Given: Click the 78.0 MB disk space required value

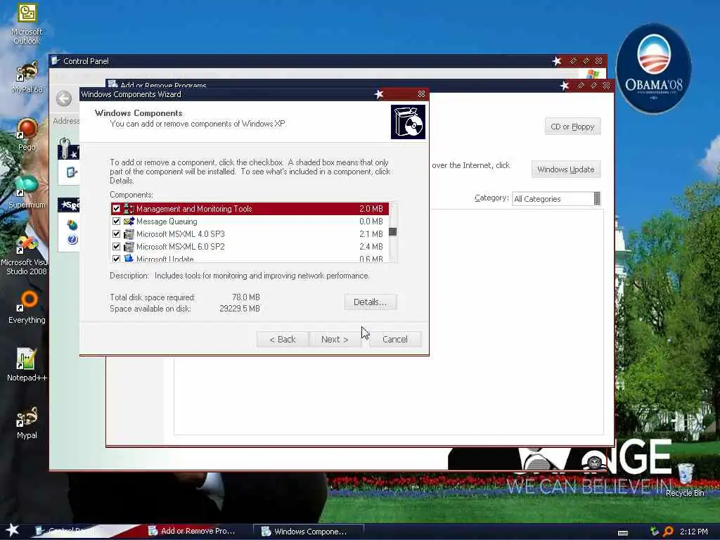Looking at the screenshot, I should click(246, 297).
